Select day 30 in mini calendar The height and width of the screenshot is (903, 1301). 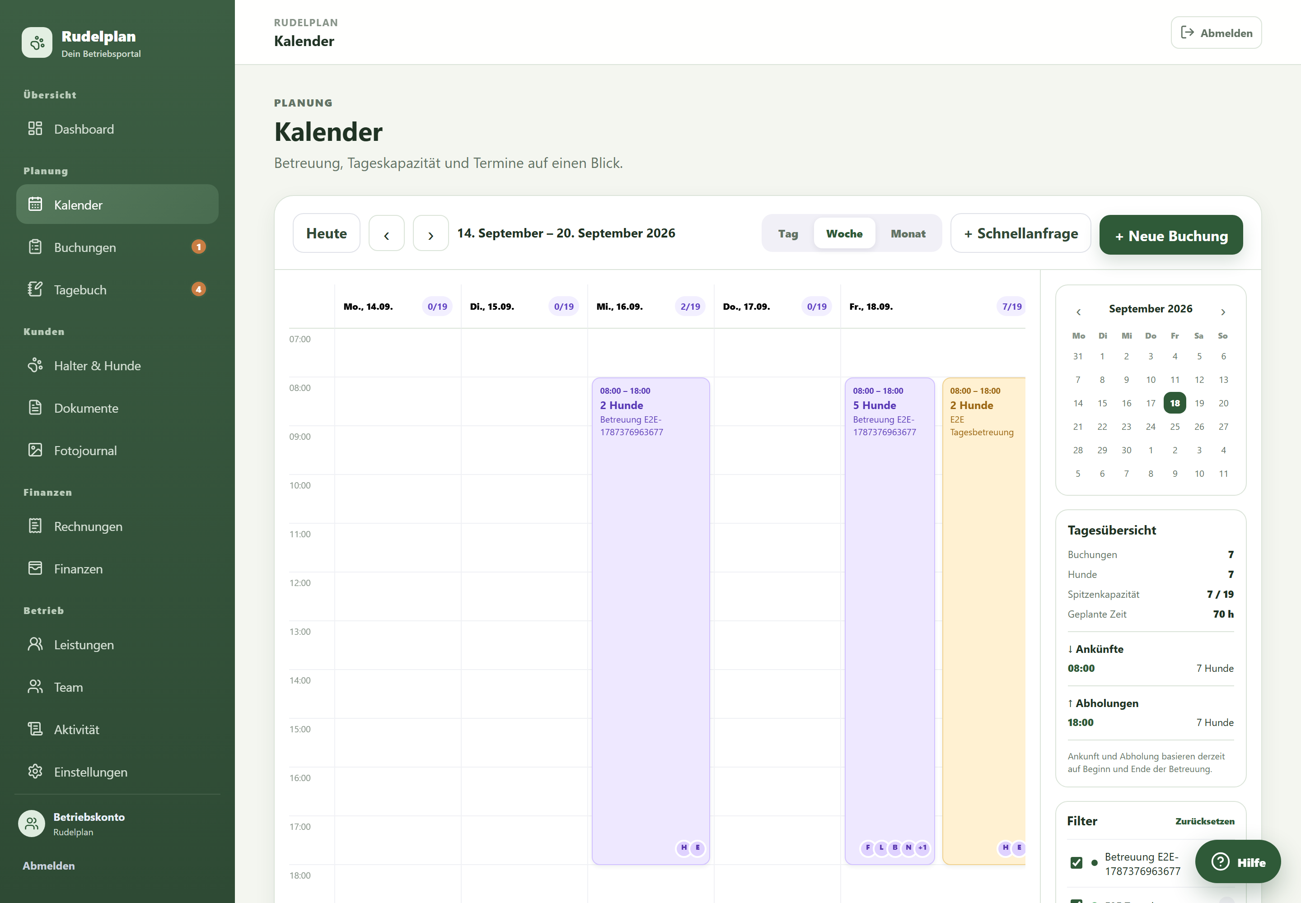1127,450
